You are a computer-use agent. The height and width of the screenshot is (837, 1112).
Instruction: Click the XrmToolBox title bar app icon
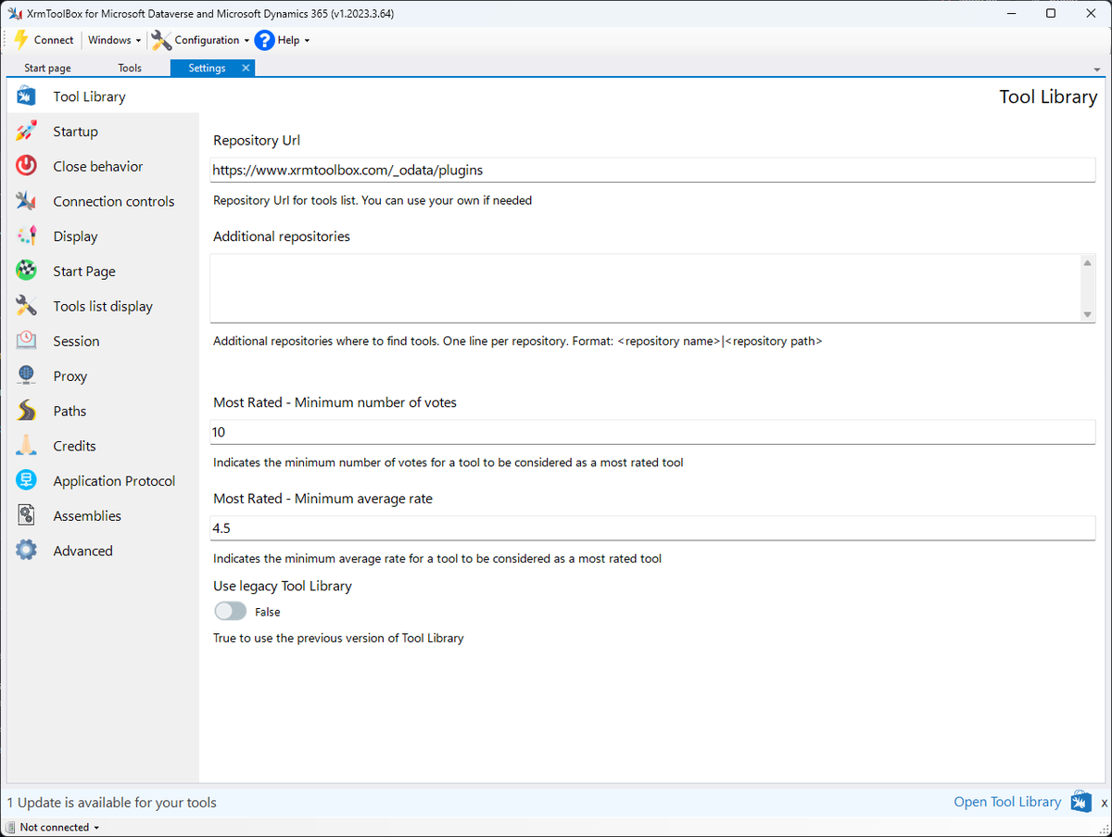pyautogui.click(x=15, y=13)
